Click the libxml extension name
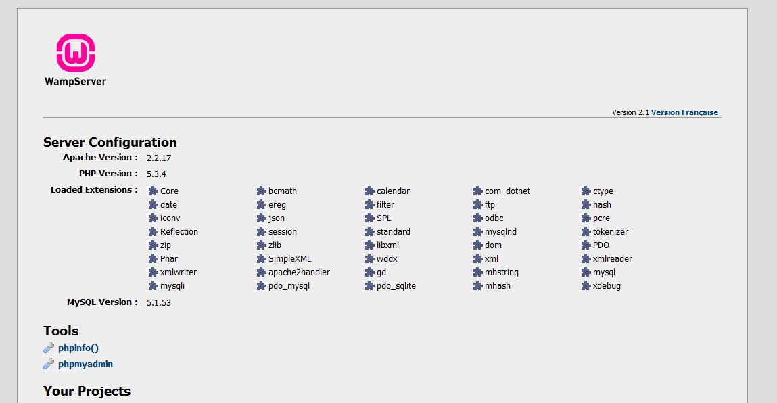The height and width of the screenshot is (403, 777). 388,245
